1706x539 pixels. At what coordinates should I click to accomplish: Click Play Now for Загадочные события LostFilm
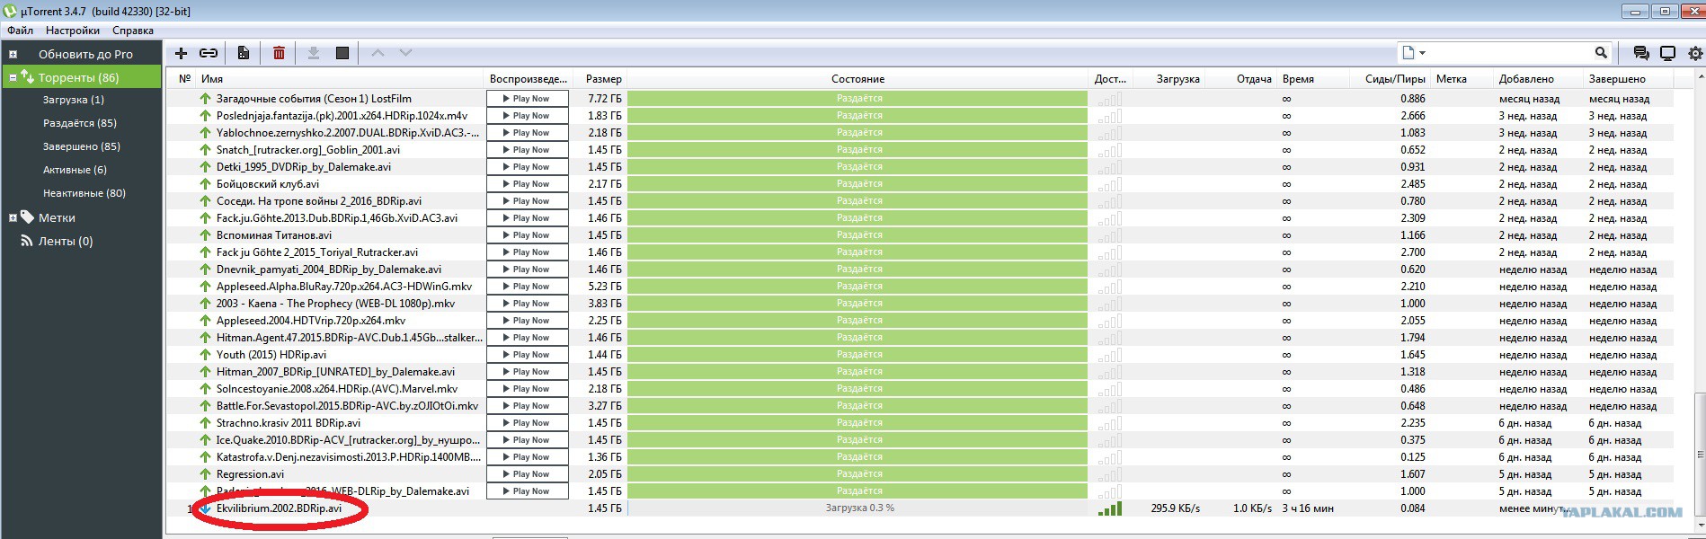pos(528,99)
